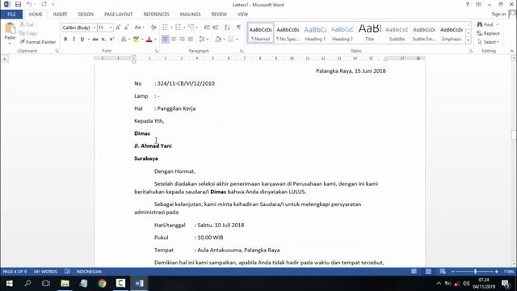Click the Copy icon

point(22,33)
